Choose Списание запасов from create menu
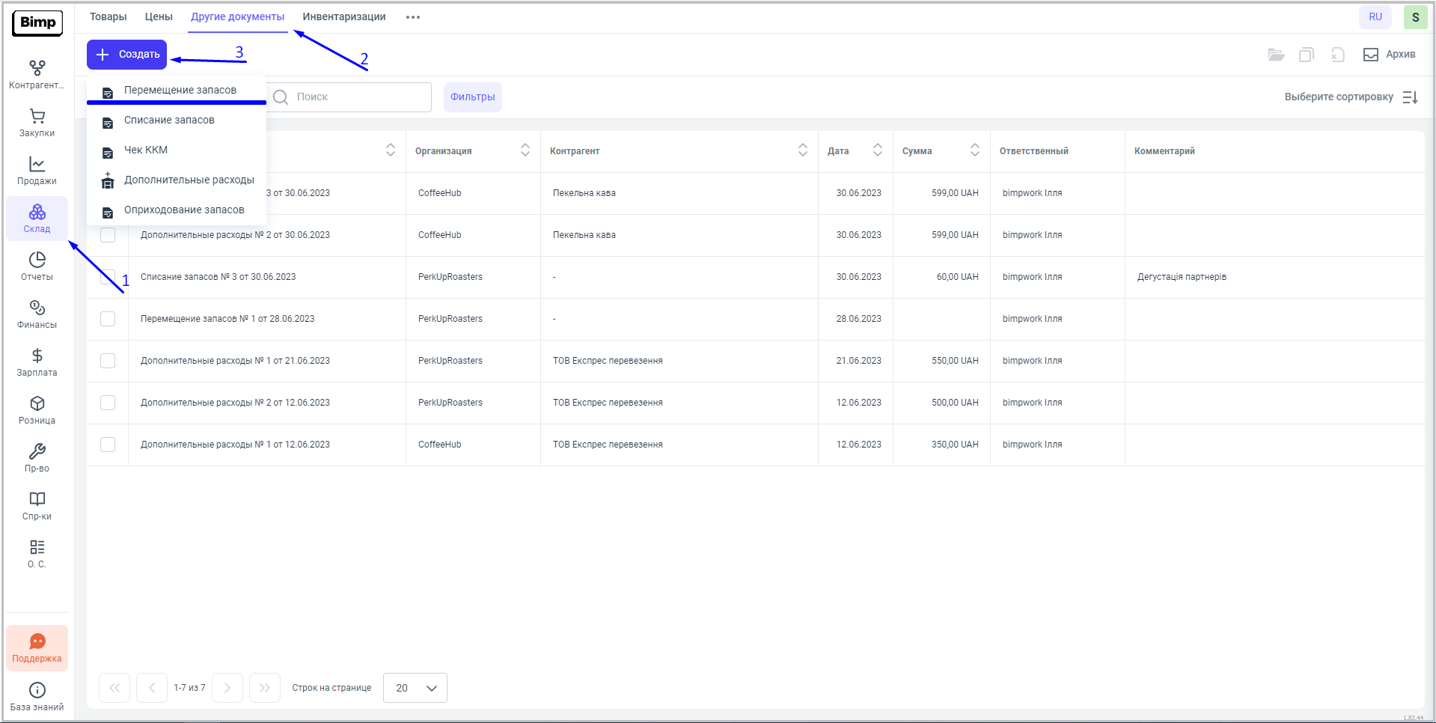 click(169, 120)
